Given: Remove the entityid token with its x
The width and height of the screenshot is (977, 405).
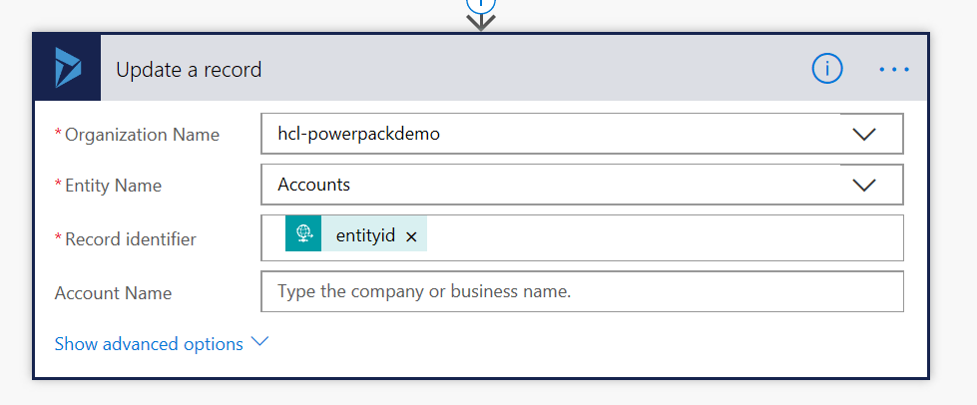Looking at the screenshot, I should tap(411, 236).
